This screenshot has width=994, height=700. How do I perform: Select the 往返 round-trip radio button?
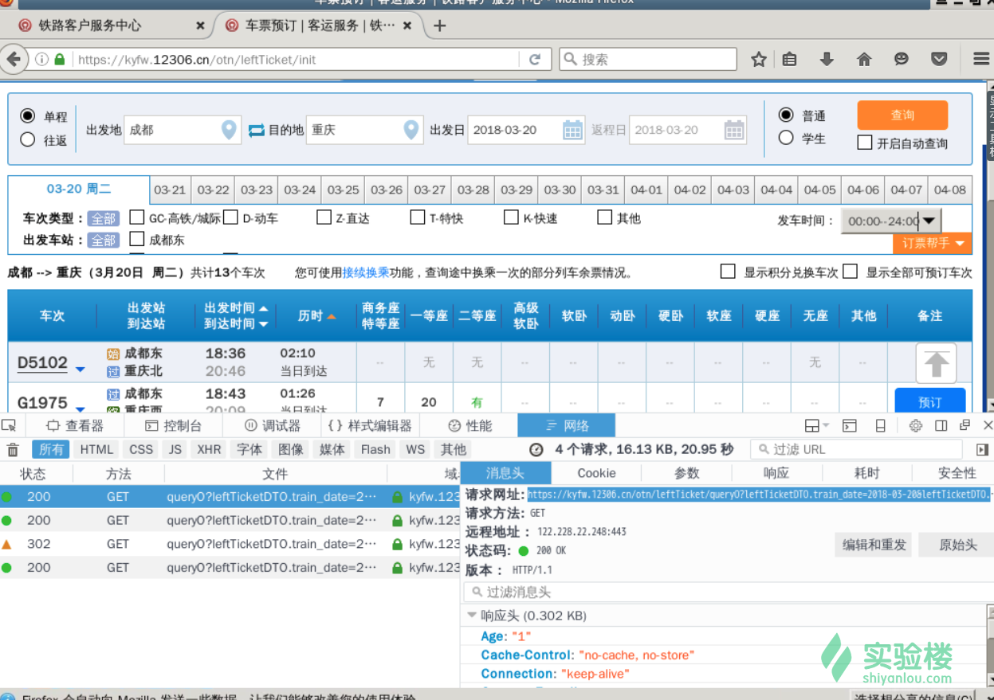[x=28, y=139]
